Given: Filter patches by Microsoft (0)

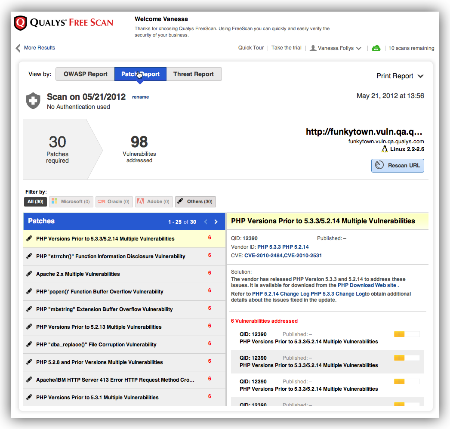Looking at the screenshot, I should 71,201.
